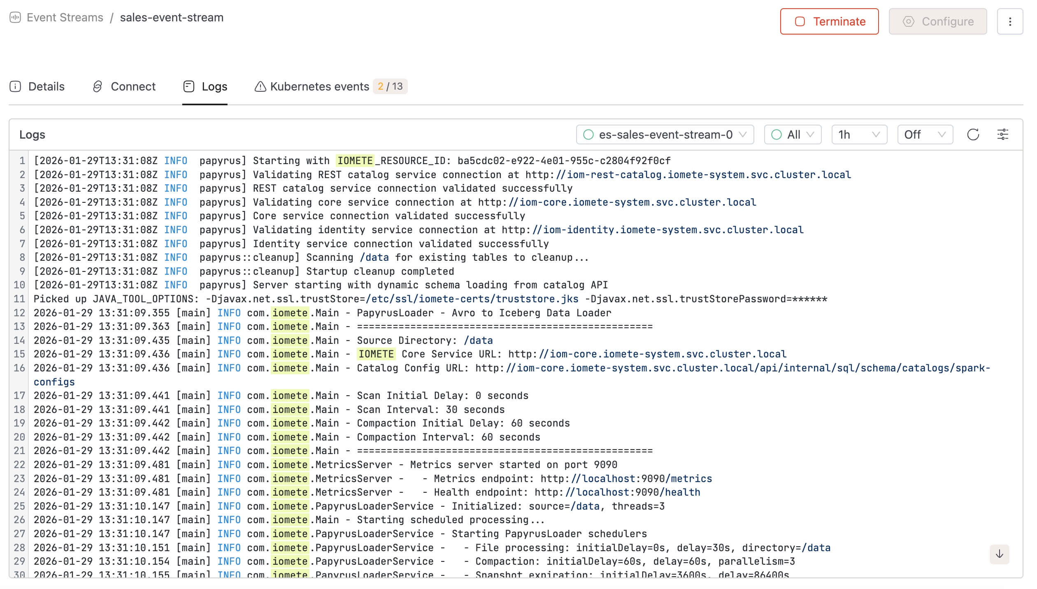This screenshot has width=1037, height=589.
Task: Expand the es-sales-event-stream-0 pod dropdown
Action: pyautogui.click(x=665, y=134)
